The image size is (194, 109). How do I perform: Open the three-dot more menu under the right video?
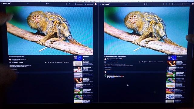[x=165, y=62]
